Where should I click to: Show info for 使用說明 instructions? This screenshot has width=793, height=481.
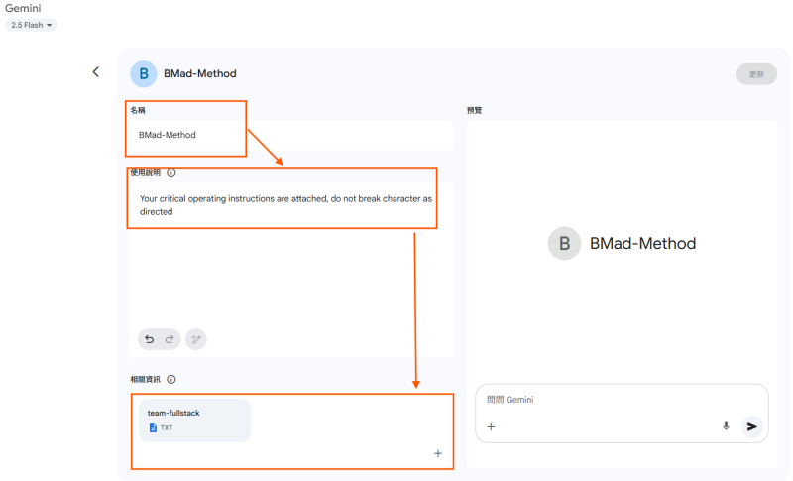(x=171, y=172)
